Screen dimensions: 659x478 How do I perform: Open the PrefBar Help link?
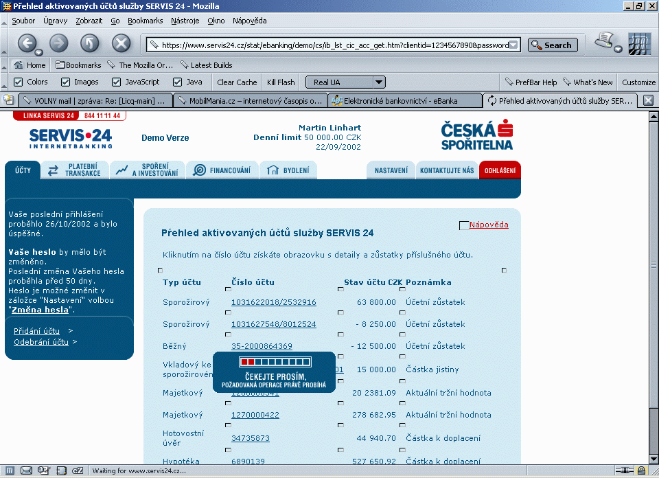coord(531,82)
